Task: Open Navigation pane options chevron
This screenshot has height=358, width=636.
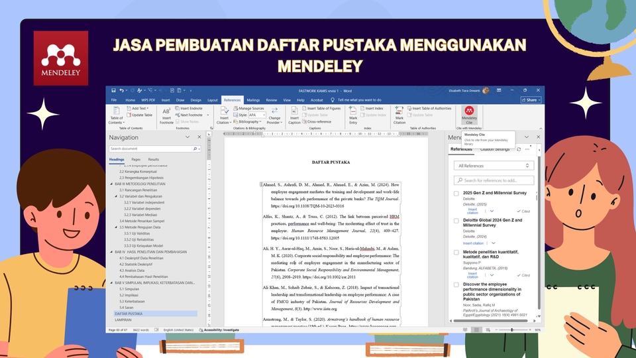Action: [187, 137]
